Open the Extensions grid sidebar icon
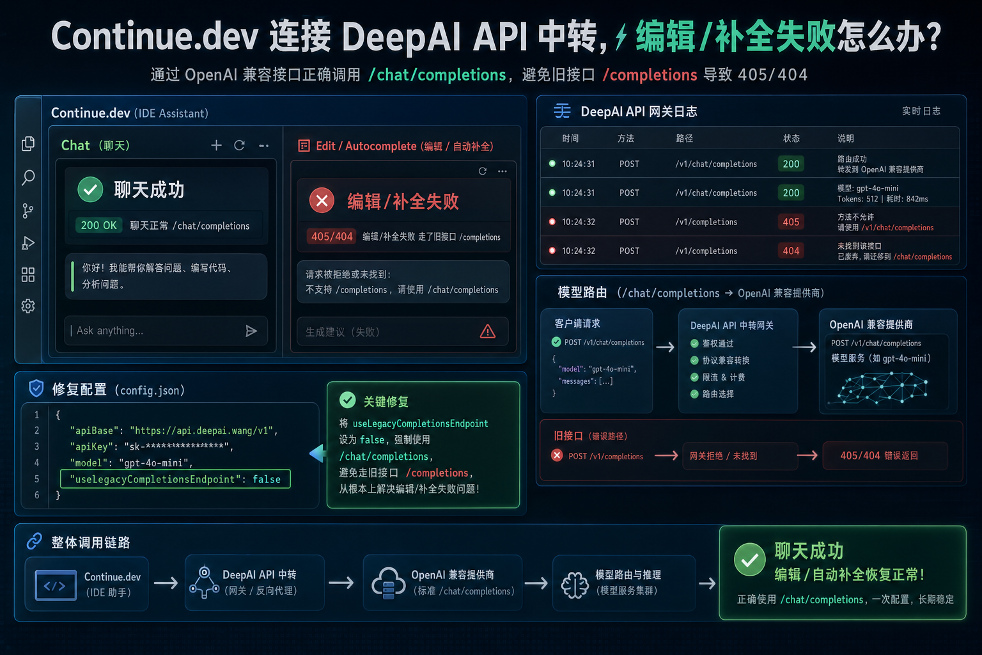The width and height of the screenshot is (982, 655). (28, 275)
